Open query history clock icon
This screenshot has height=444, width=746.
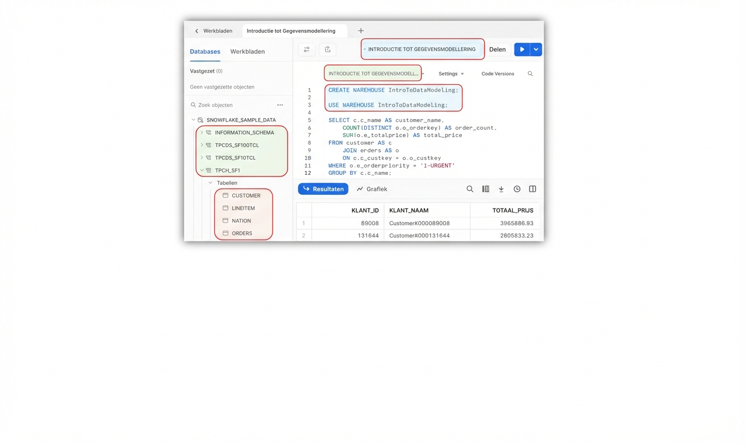click(517, 189)
